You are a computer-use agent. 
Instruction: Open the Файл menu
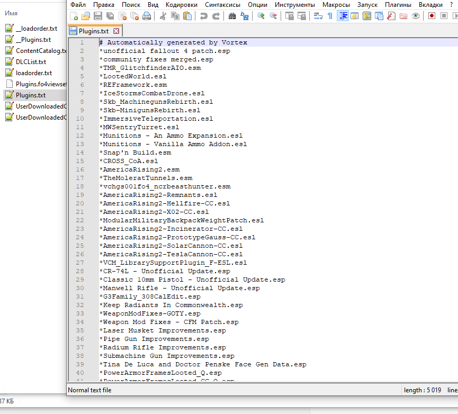(x=78, y=5)
